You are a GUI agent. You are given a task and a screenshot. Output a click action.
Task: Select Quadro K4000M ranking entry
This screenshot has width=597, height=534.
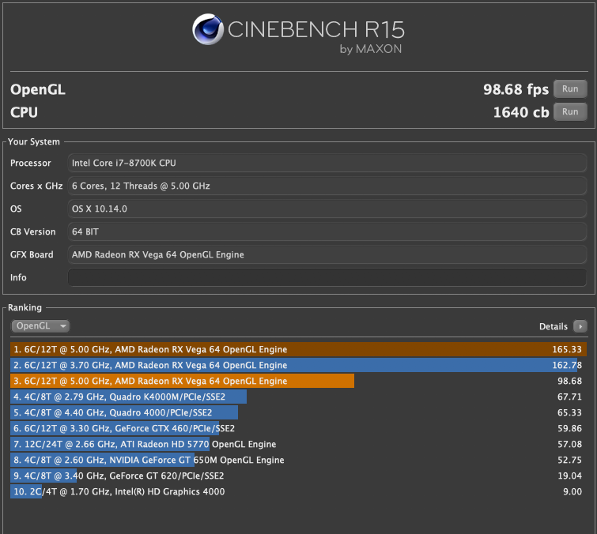[x=299, y=397]
